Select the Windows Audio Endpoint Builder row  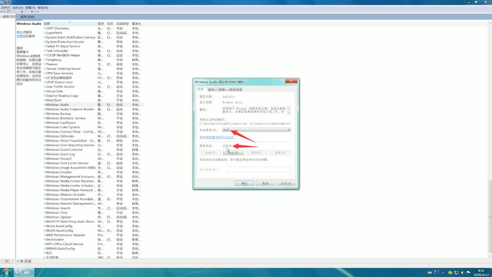click(93, 109)
